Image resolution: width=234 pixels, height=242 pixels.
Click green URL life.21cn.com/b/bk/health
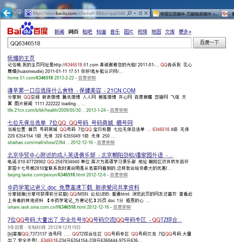pos(46,110)
